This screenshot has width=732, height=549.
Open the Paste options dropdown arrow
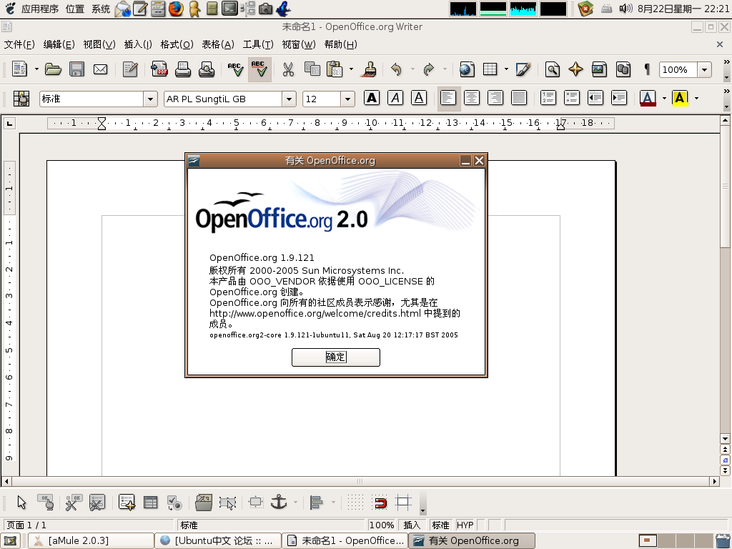(x=351, y=69)
